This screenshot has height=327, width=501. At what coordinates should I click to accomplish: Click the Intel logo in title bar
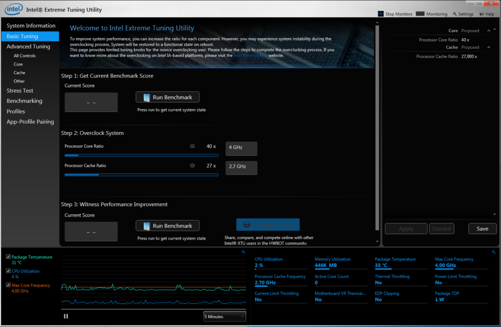click(14, 9)
